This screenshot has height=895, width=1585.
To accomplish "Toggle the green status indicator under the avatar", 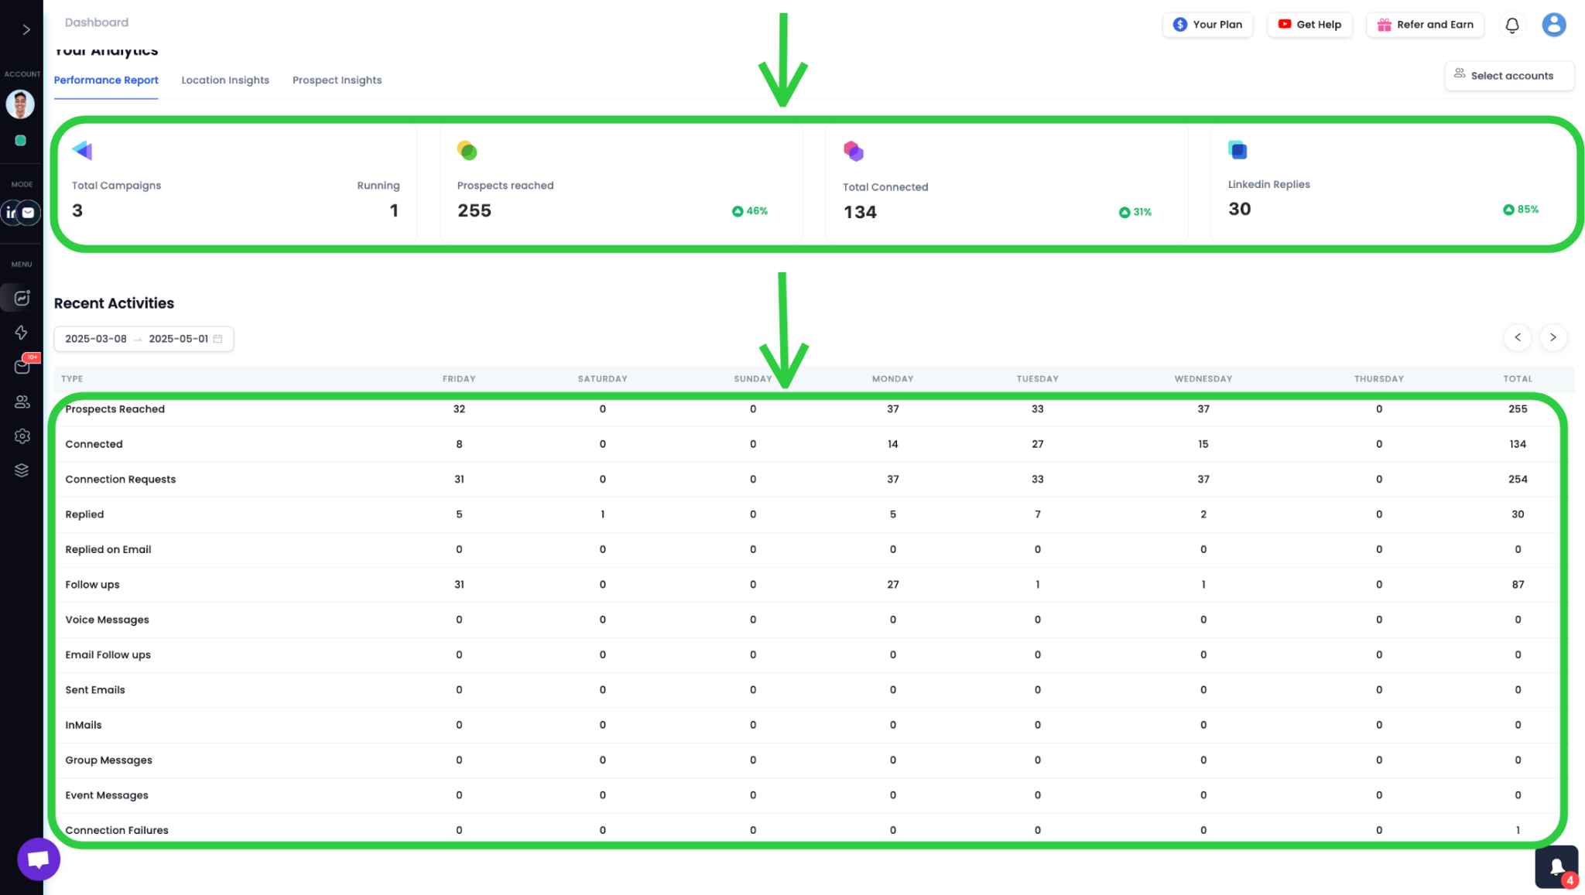I will 22,140.
